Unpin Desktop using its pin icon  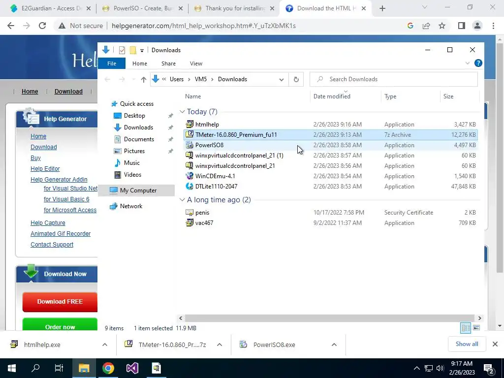pyautogui.click(x=170, y=116)
